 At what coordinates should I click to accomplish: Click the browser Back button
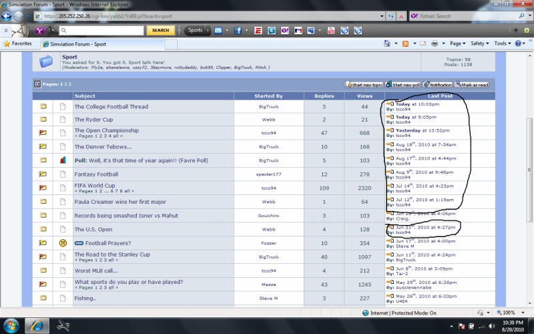9,16
